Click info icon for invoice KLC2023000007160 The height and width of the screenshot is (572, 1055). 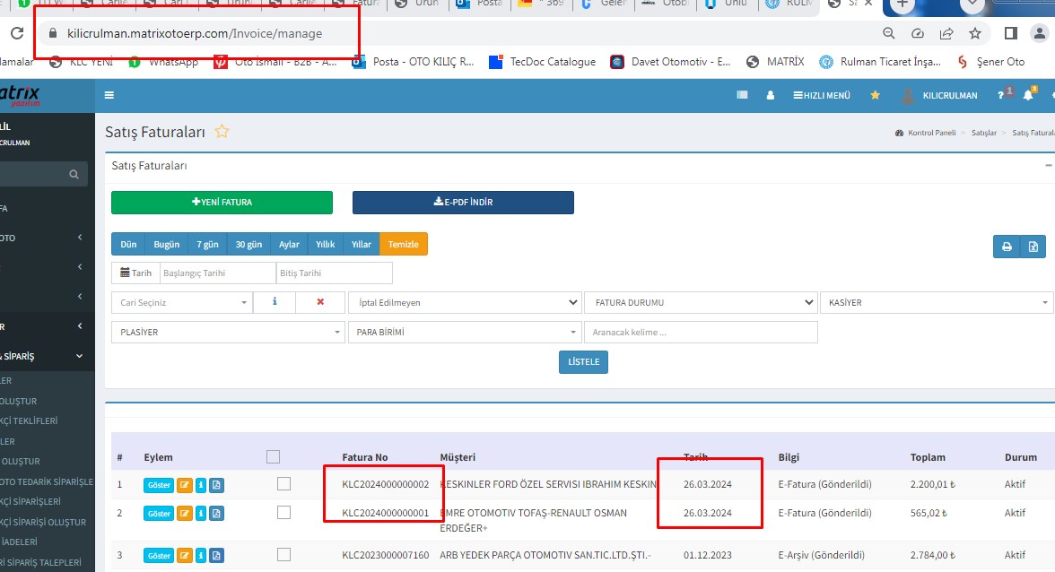201,556
